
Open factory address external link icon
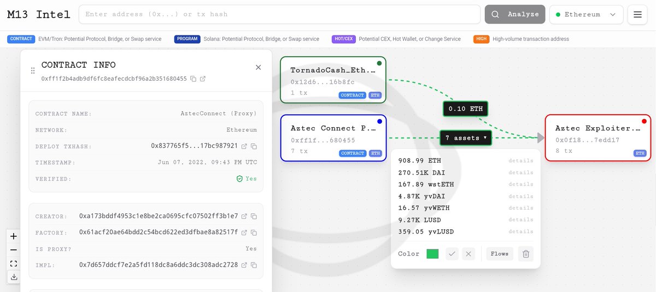(244, 233)
